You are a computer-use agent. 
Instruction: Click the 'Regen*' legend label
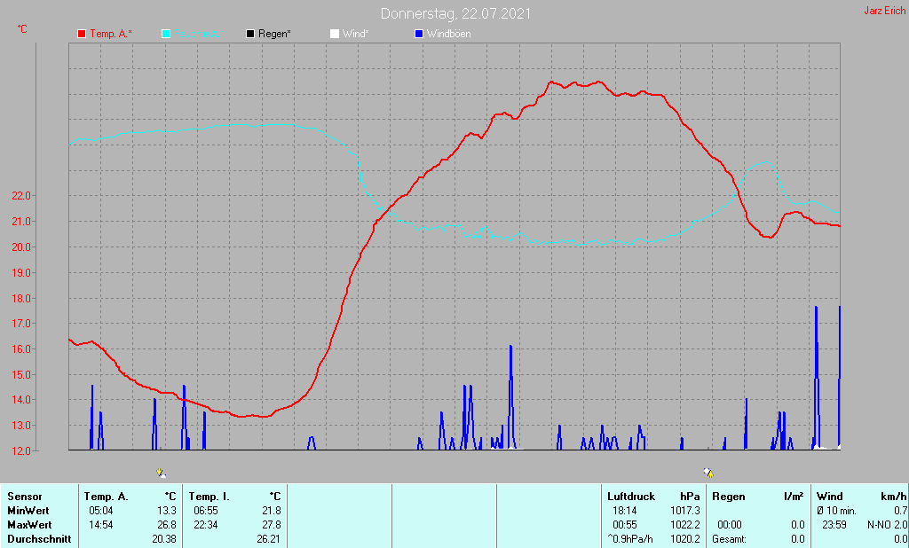274,34
